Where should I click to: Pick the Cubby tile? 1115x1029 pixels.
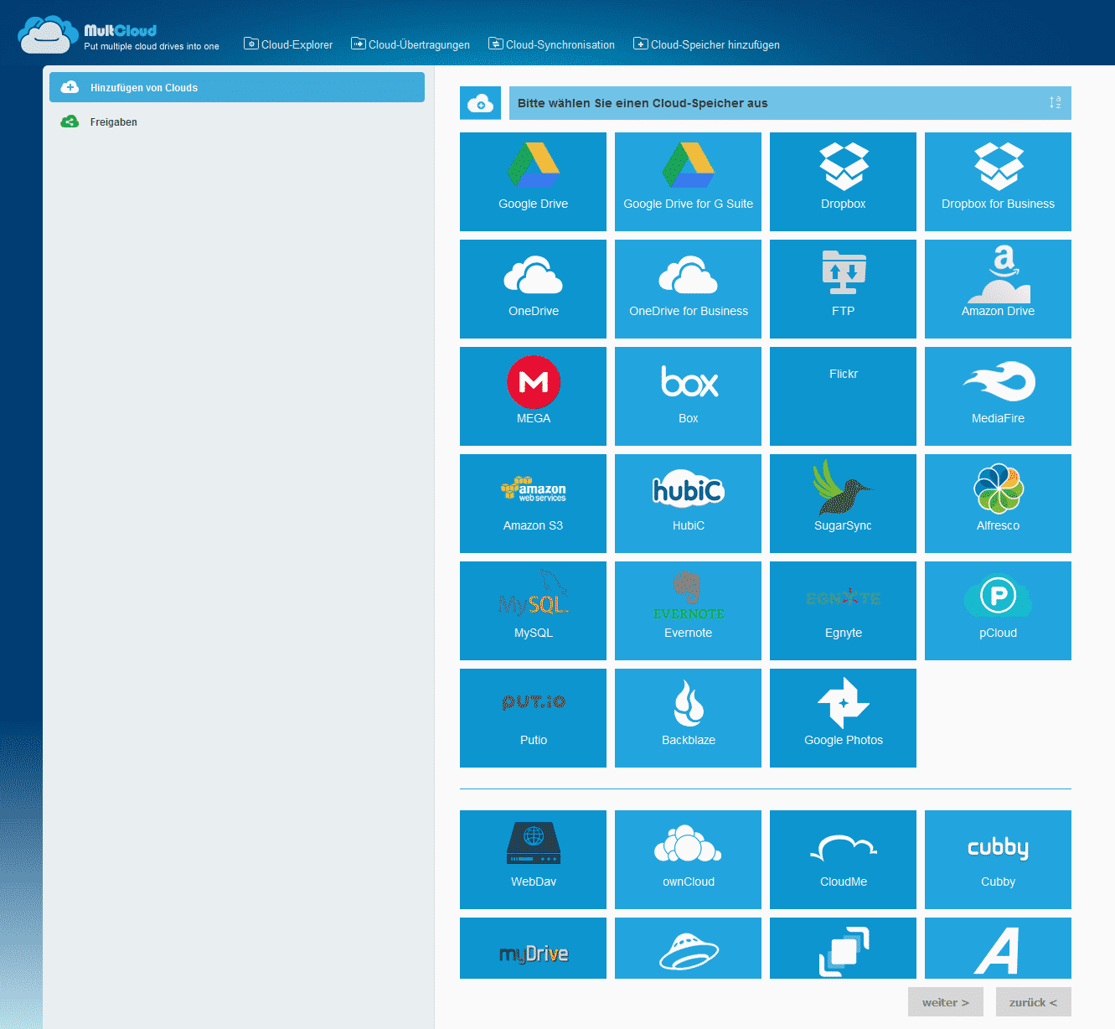point(998,860)
